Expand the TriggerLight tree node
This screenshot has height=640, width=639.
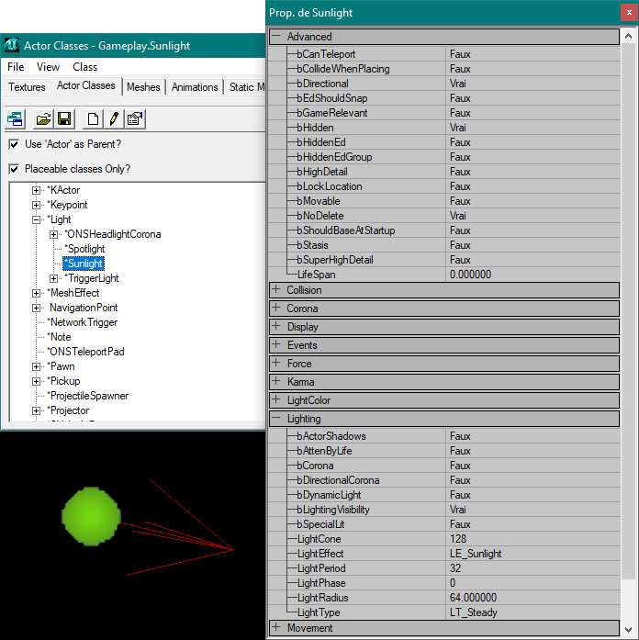click(53, 278)
